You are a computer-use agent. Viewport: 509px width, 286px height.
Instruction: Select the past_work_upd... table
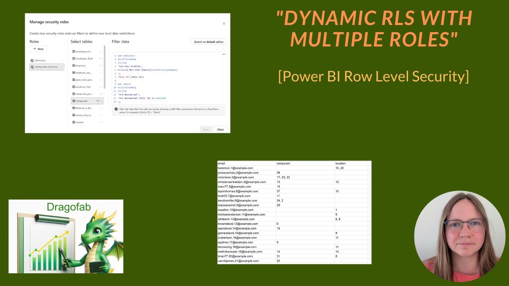coord(87,80)
